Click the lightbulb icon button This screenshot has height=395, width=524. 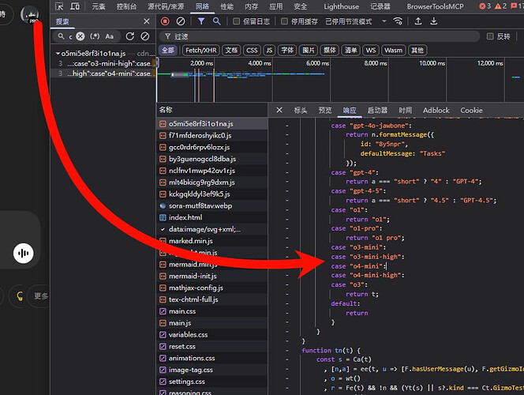[x=20, y=295]
